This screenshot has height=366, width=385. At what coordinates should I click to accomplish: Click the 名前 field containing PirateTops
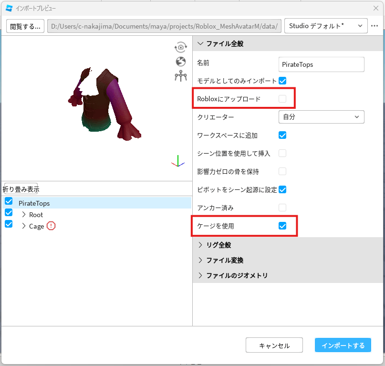click(x=322, y=64)
